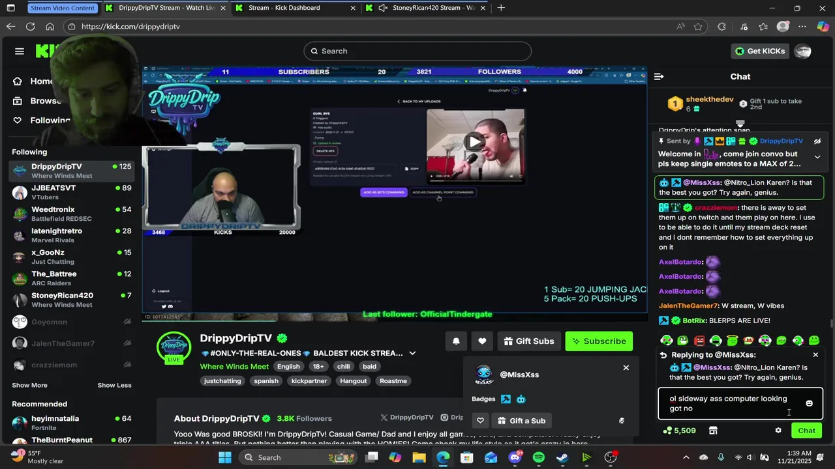
Task: Click the first green emote in quick emote row
Action: [666, 341]
